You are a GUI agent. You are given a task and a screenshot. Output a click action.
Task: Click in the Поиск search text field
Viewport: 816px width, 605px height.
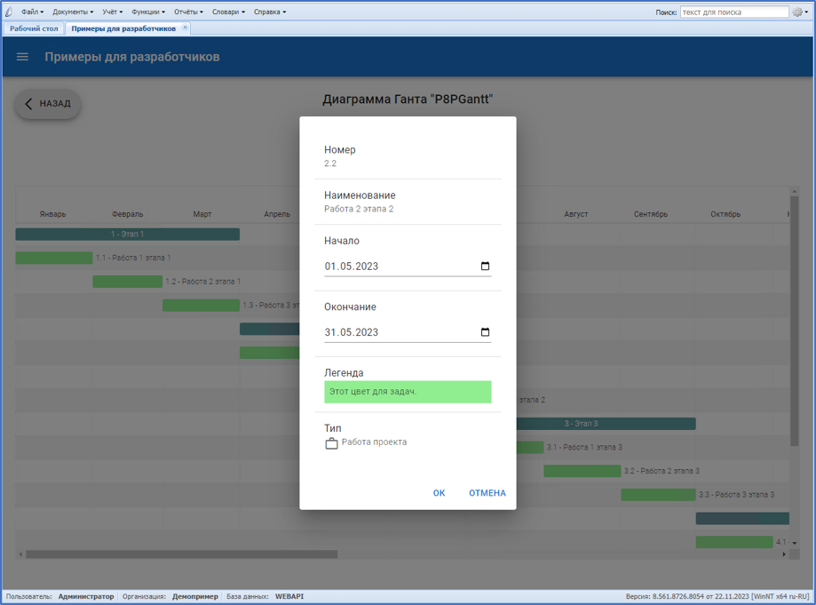pos(733,12)
